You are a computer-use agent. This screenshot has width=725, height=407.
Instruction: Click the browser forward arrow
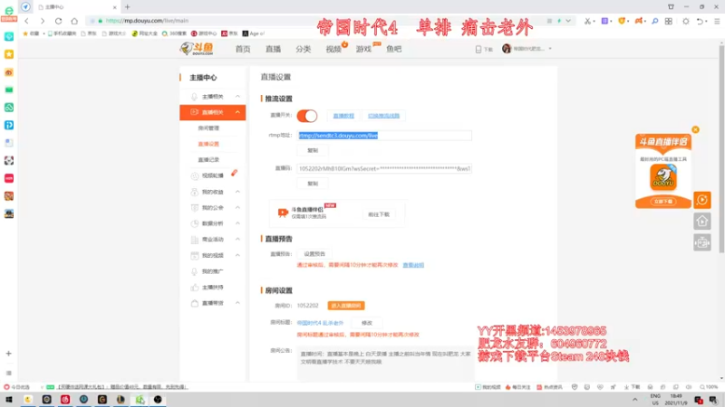tap(42, 21)
